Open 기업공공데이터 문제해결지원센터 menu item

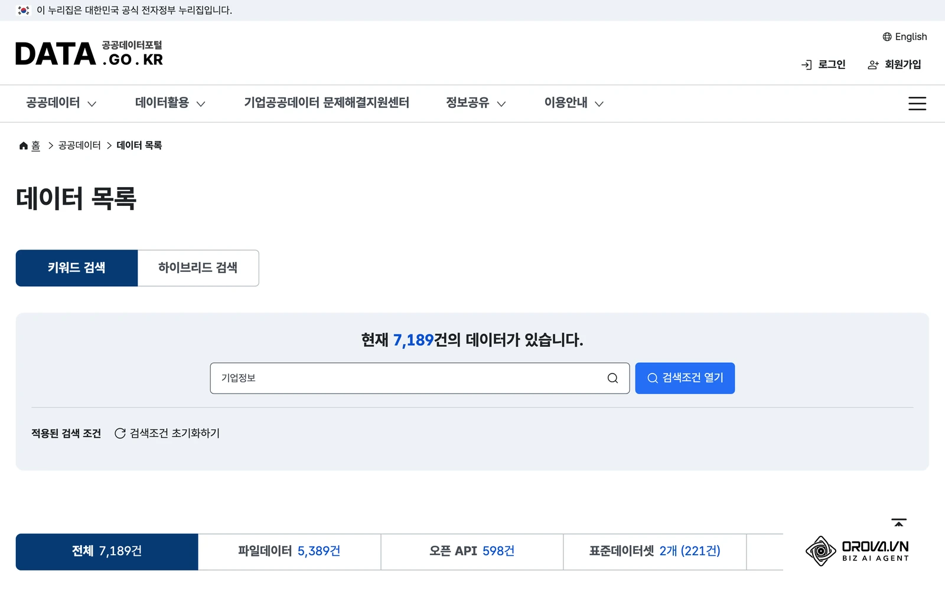(x=327, y=103)
